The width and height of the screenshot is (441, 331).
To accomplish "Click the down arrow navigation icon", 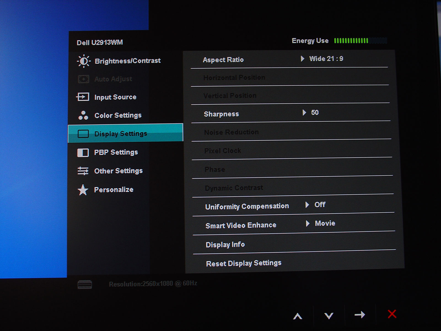I will click(329, 316).
